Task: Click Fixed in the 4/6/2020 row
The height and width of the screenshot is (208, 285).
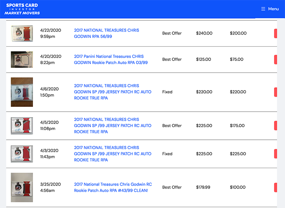Action: pos(167,92)
